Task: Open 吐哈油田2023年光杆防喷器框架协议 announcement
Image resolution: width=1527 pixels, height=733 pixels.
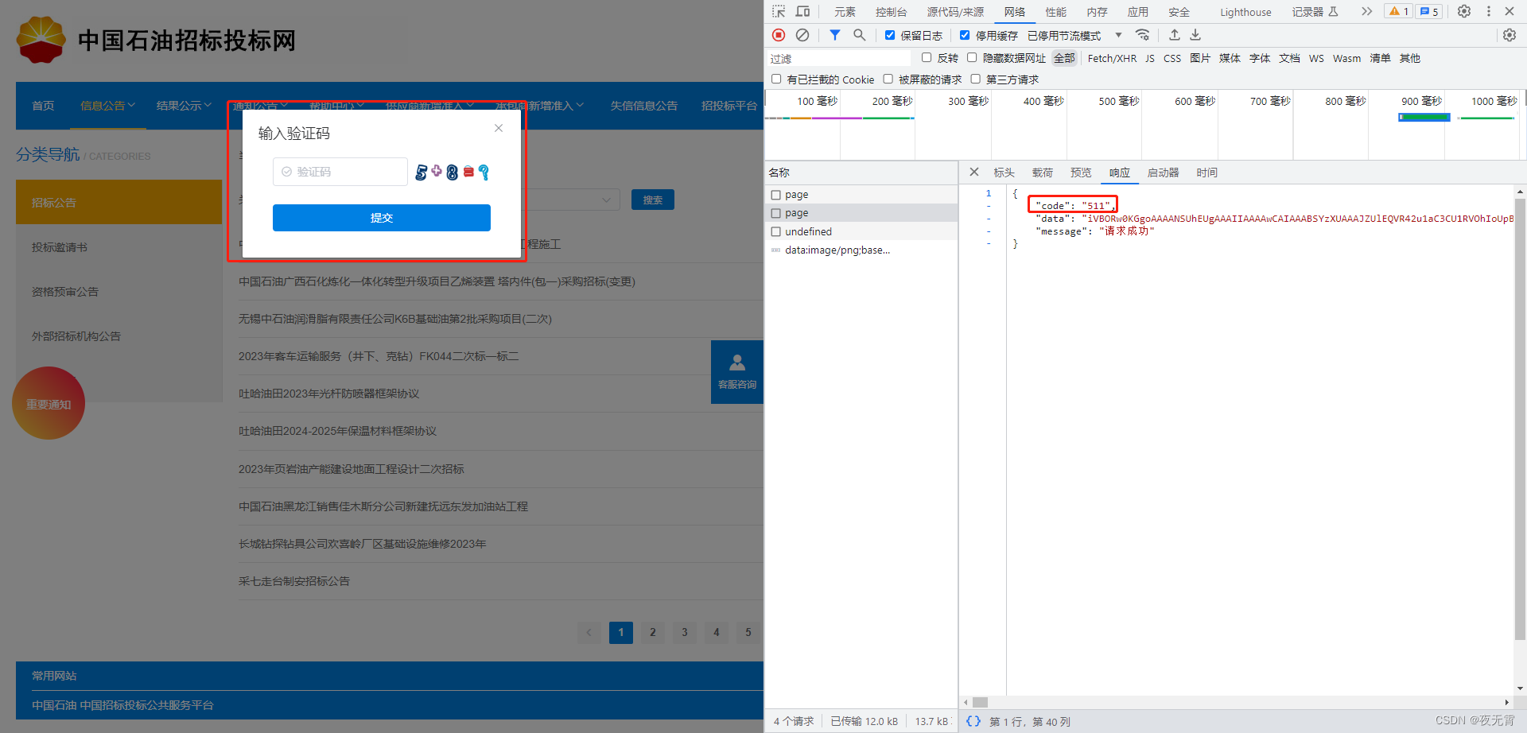Action: tap(328, 394)
